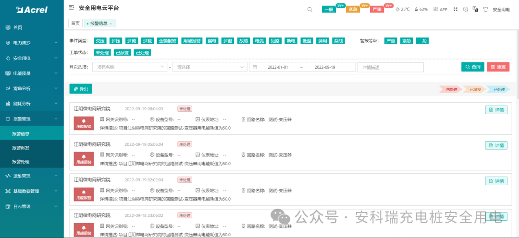Select 报警信息 in the sidebar submenu
Image resolution: width=519 pixels, height=238 pixels.
coord(32,134)
